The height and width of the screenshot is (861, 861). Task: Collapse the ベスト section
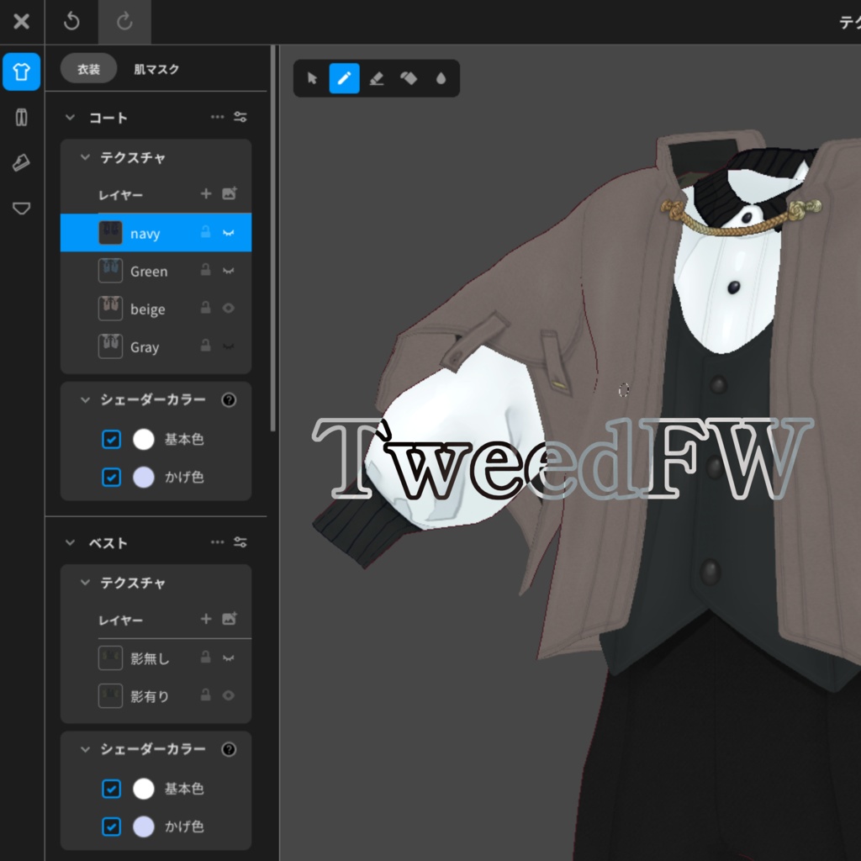70,542
